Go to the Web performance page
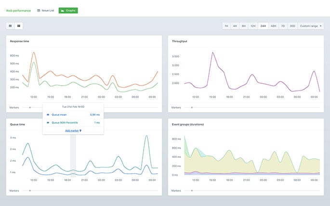The image size is (330, 206). (x=19, y=10)
